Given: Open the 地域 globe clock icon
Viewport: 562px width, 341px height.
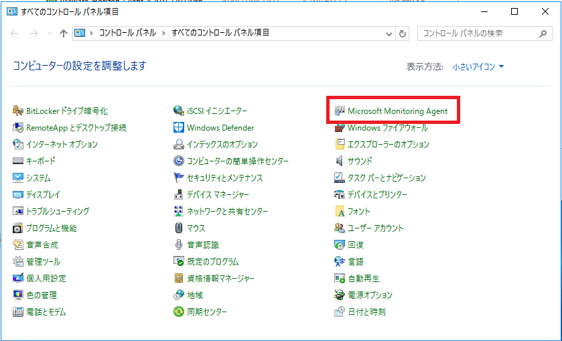Looking at the screenshot, I should tap(178, 295).
